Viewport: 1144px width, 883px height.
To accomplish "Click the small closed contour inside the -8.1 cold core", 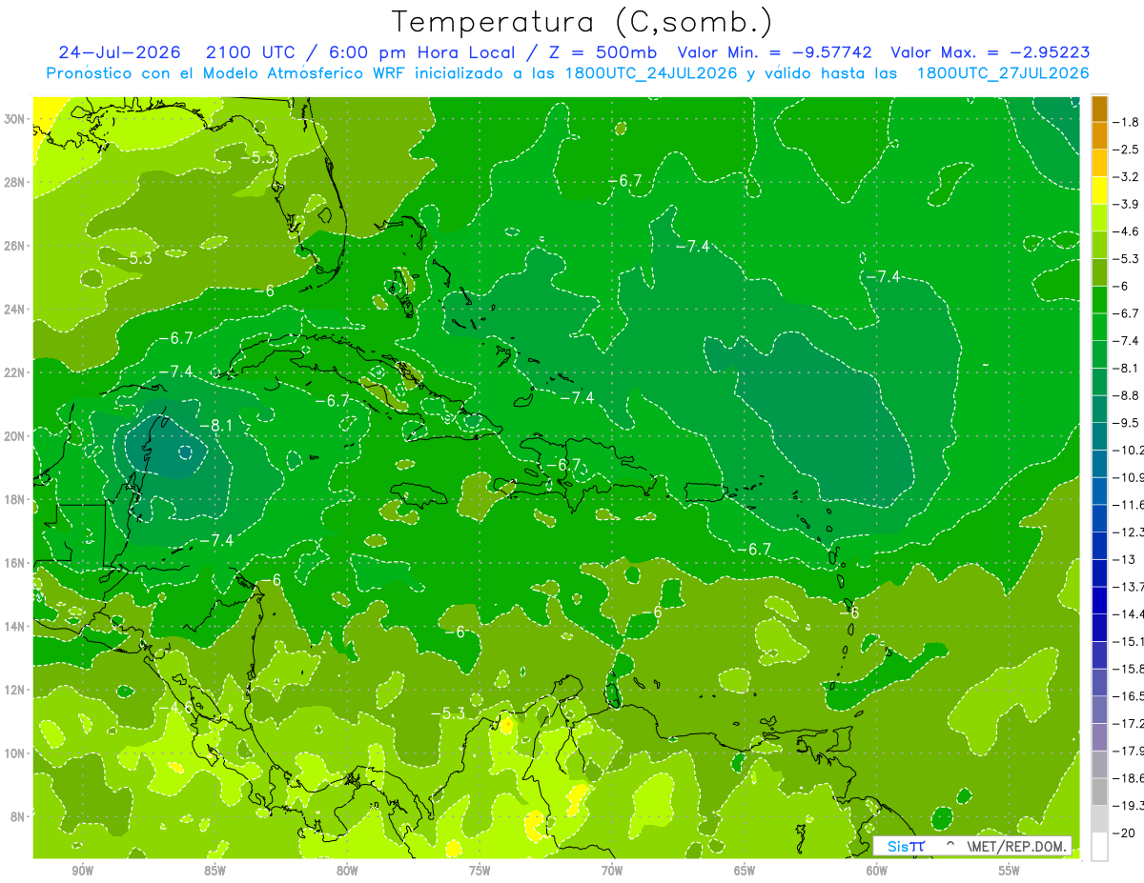I will point(186,452).
